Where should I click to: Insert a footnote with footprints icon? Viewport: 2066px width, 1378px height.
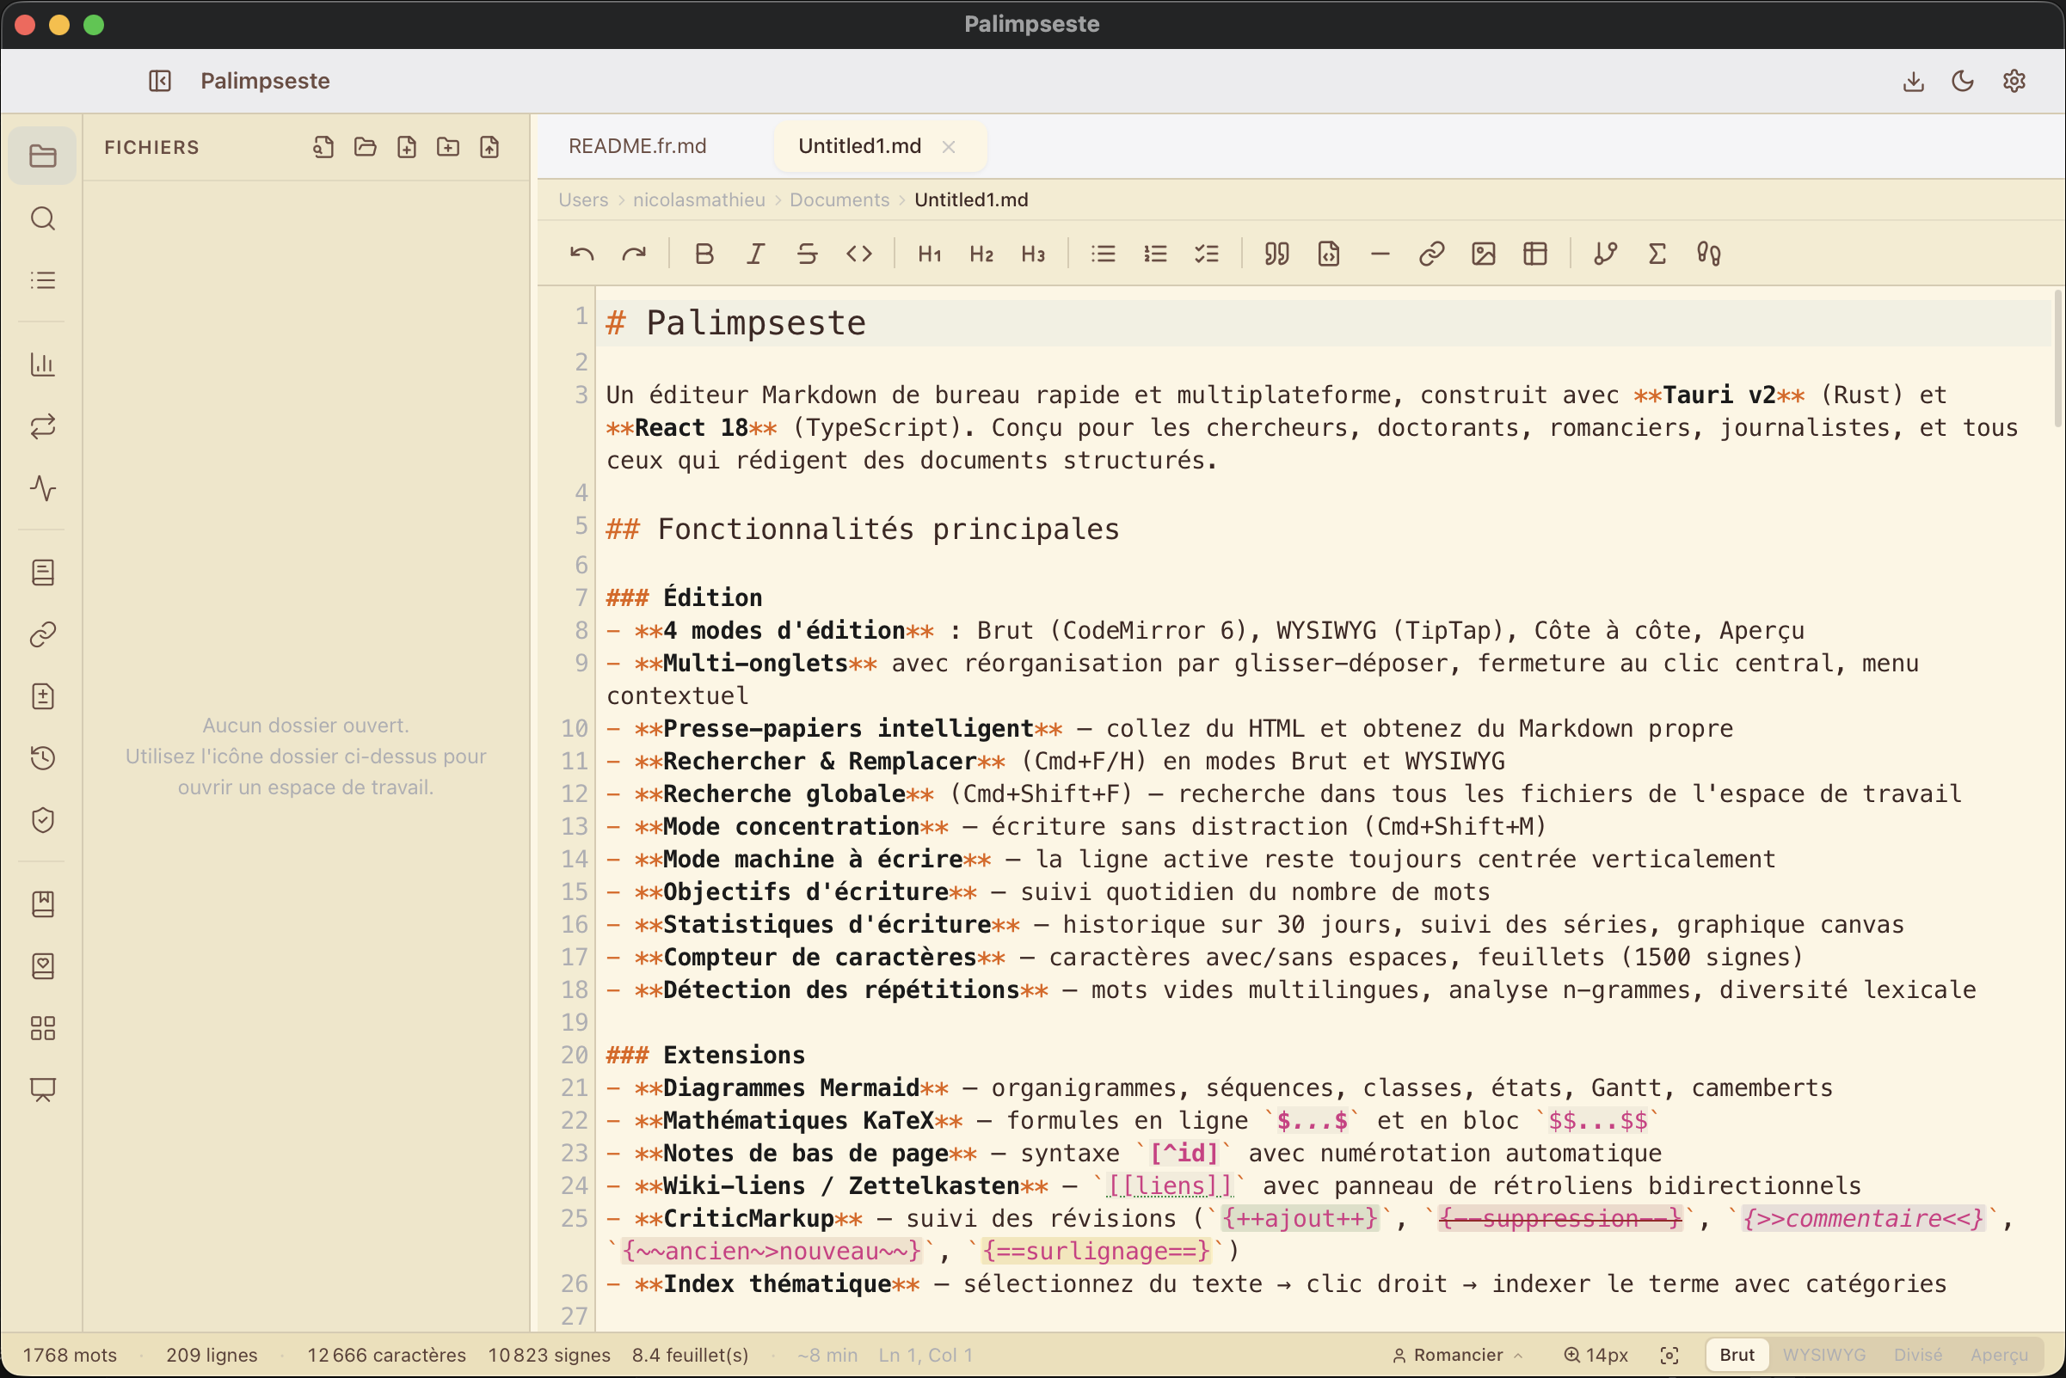pos(1709,254)
